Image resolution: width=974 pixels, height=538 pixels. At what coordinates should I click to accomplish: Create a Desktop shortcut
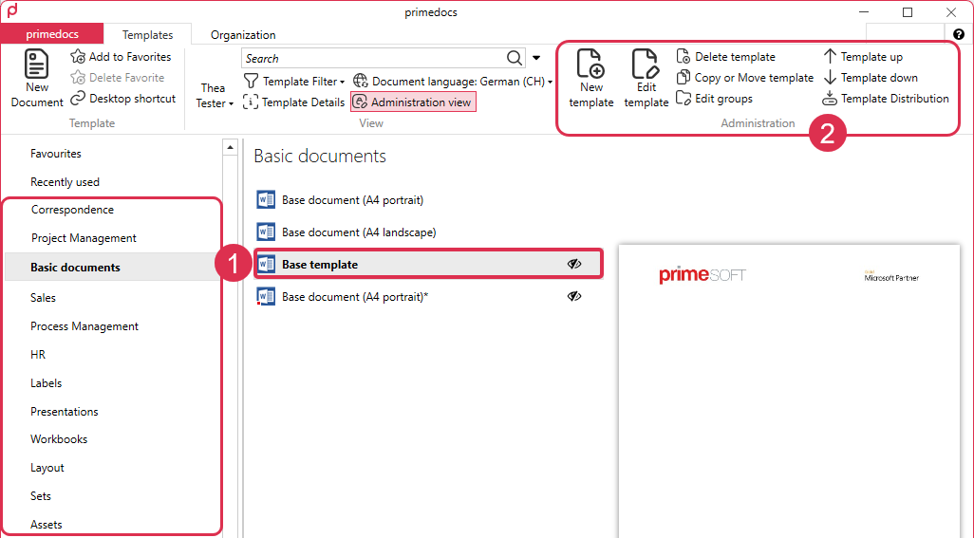(123, 99)
